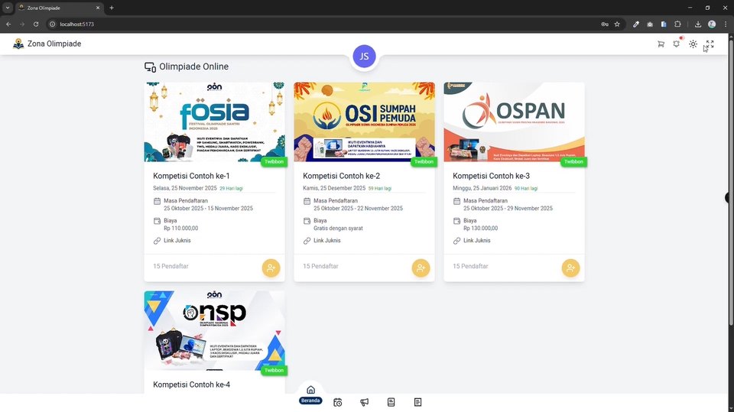The width and height of the screenshot is (734, 412).
Task: Toggle the light/dark theme sun icon
Action: pyautogui.click(x=693, y=44)
